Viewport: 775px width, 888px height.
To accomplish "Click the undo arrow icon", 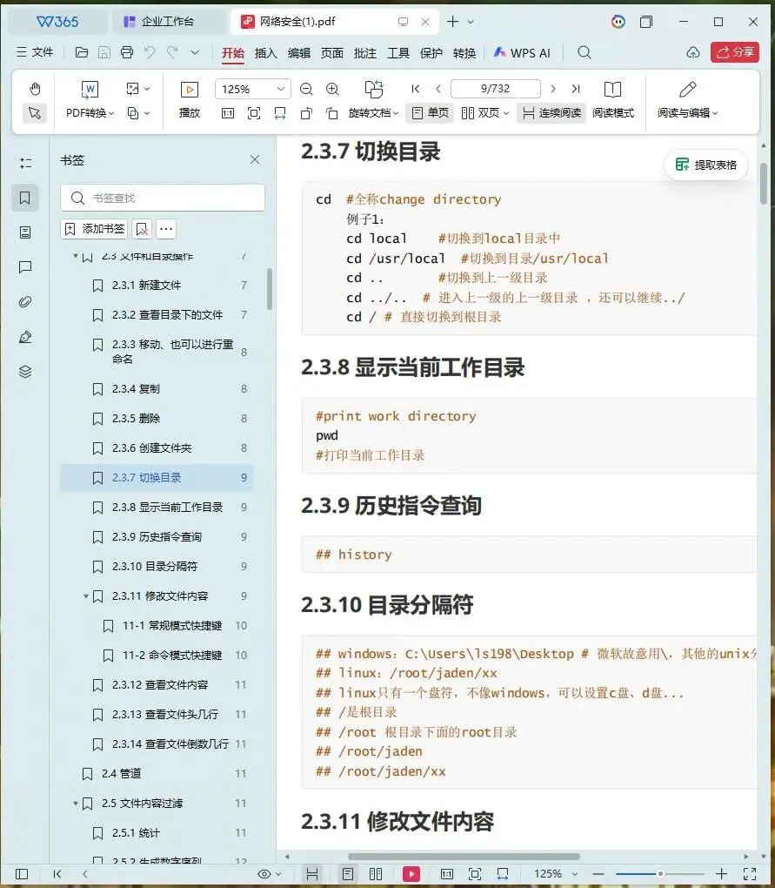I will 150,52.
